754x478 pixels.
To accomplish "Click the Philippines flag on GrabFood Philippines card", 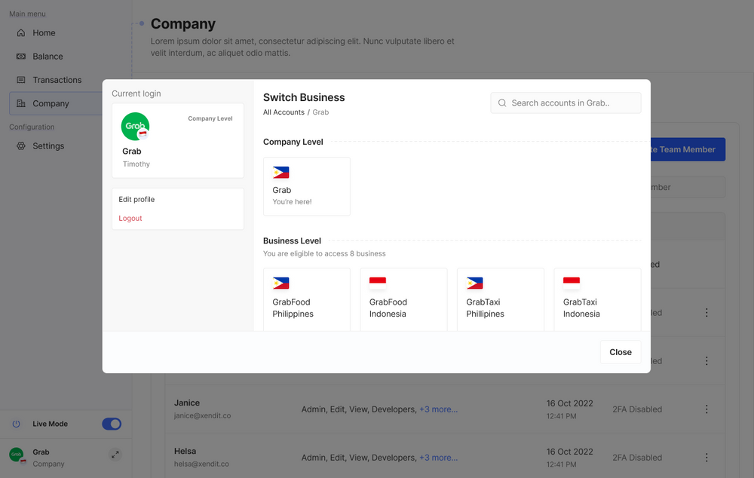I will pos(281,283).
